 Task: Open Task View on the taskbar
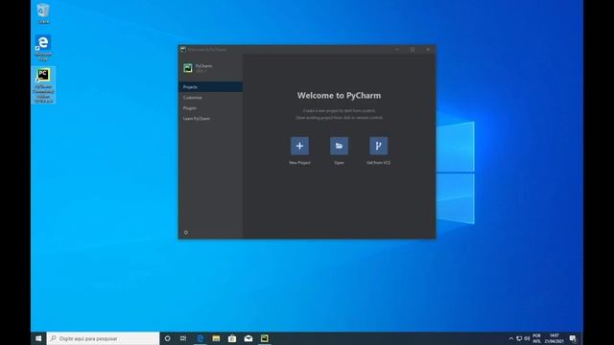coord(183,338)
